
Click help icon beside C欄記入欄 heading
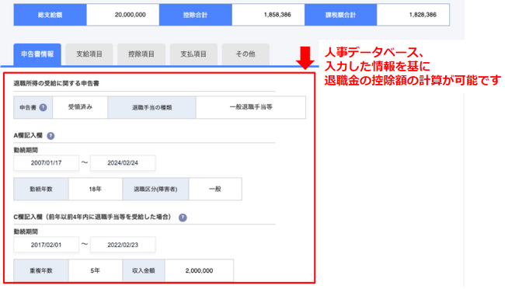pyautogui.click(x=183, y=218)
